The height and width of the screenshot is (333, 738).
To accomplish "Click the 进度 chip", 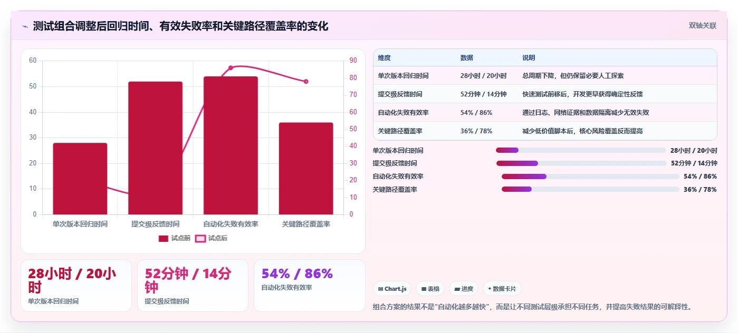I will tap(463, 289).
